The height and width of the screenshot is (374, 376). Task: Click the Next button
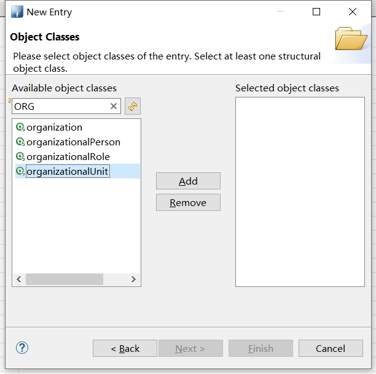190,348
